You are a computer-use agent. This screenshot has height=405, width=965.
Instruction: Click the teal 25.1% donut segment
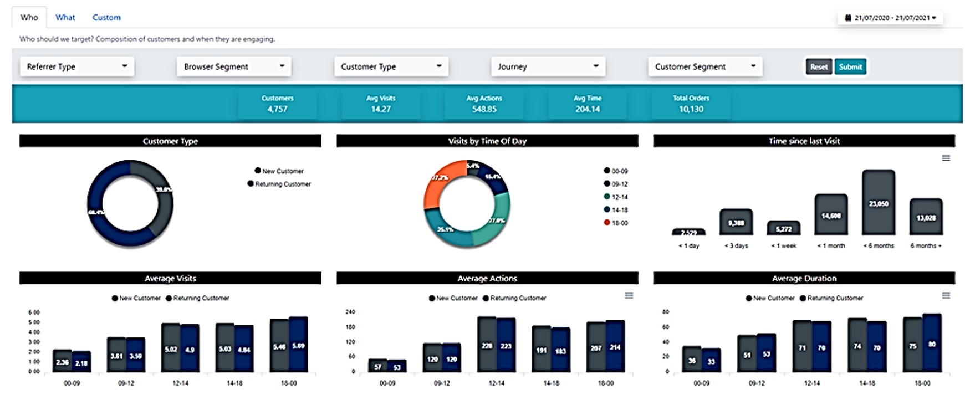pos(447,227)
